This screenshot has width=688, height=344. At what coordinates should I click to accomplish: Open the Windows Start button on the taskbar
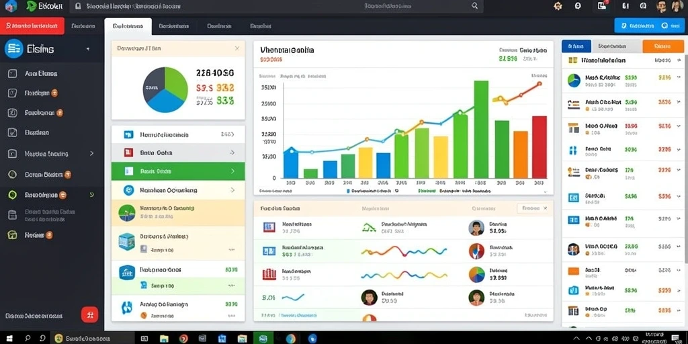(x=8, y=339)
